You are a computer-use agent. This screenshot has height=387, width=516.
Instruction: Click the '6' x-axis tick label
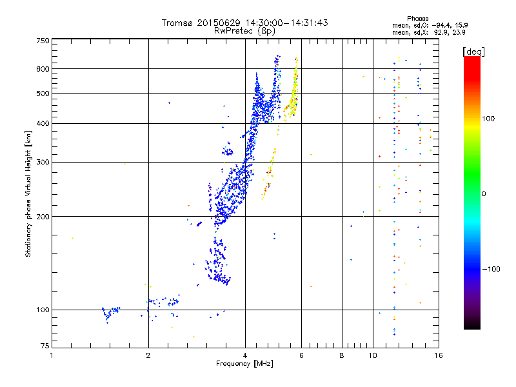click(x=301, y=355)
